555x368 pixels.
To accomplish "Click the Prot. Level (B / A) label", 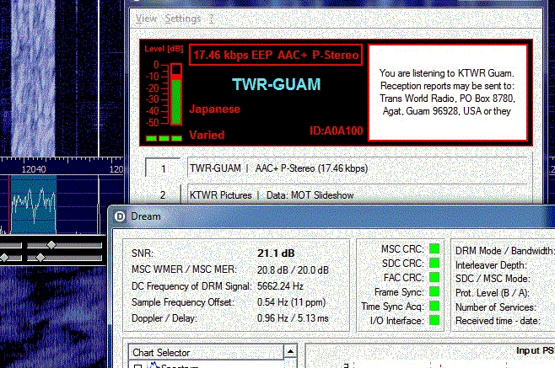I will click(492, 293).
